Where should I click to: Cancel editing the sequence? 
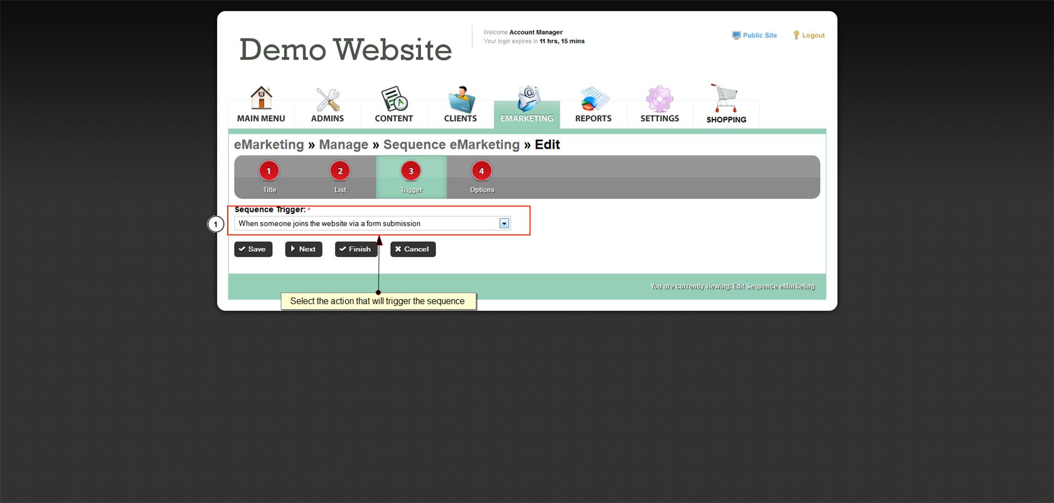point(413,249)
